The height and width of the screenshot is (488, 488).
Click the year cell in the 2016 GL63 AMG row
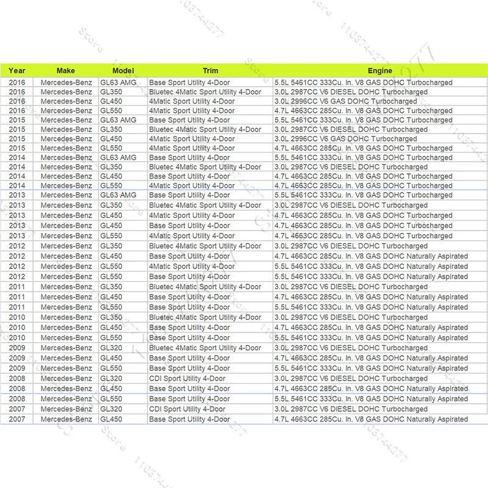coord(17,82)
